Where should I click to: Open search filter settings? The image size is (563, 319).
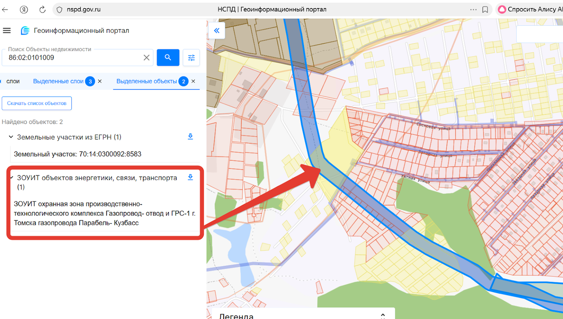[x=191, y=57]
